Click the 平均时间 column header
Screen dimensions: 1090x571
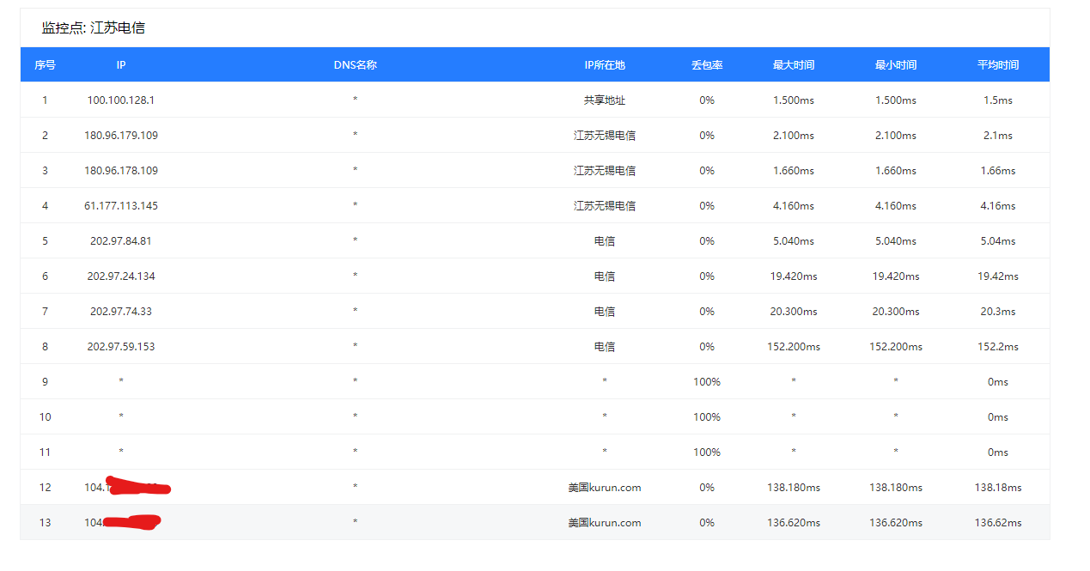998,65
